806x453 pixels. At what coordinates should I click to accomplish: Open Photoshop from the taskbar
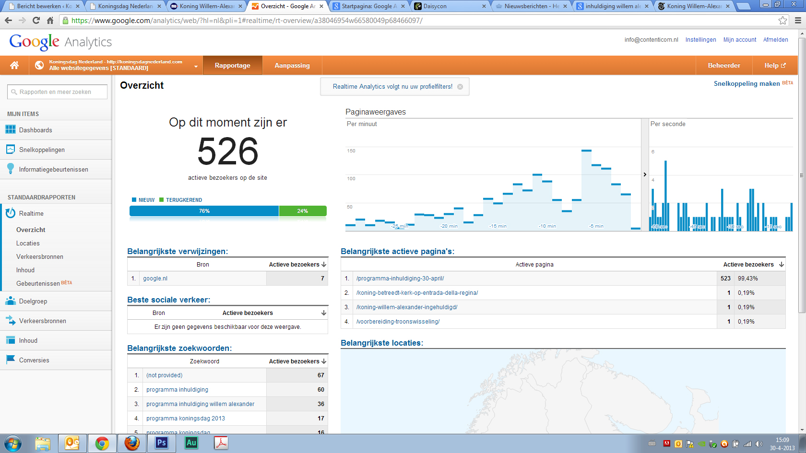(x=162, y=443)
